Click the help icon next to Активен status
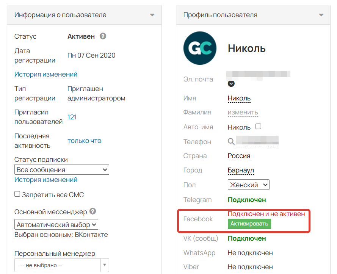 103,36
